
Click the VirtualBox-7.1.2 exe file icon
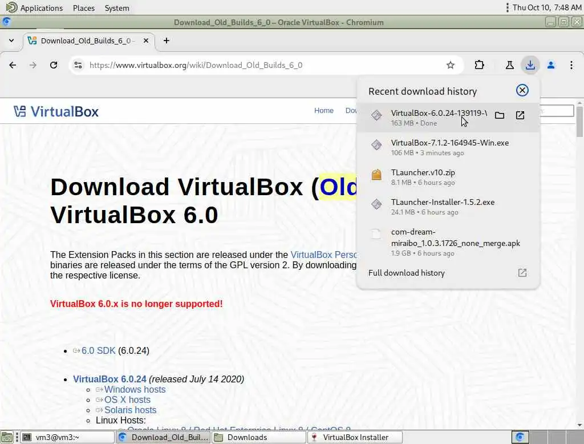click(376, 144)
